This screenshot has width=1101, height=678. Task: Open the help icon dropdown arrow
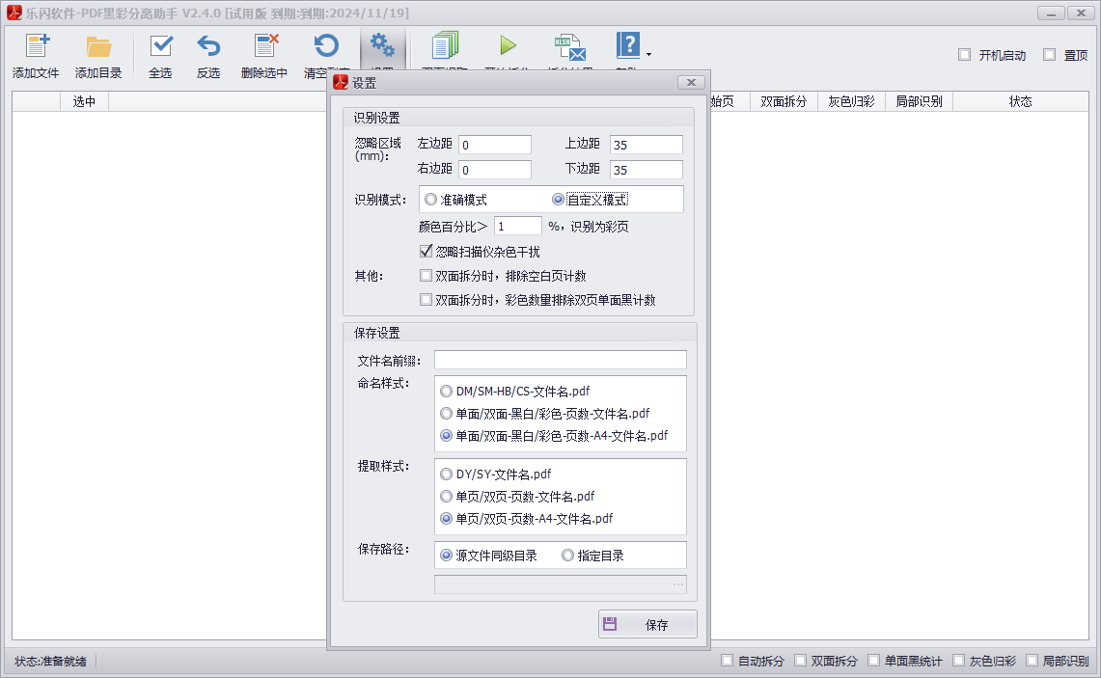648,54
